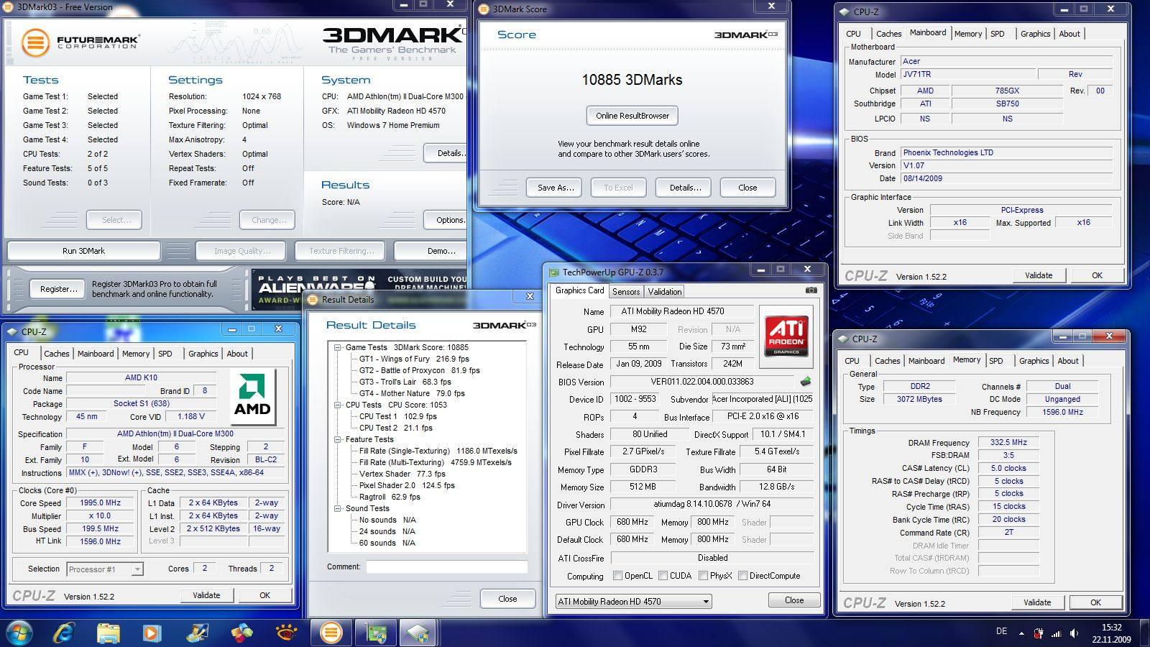The height and width of the screenshot is (647, 1150).
Task: Select 'Pixel Shader 2.0' result row
Action: pos(407,485)
